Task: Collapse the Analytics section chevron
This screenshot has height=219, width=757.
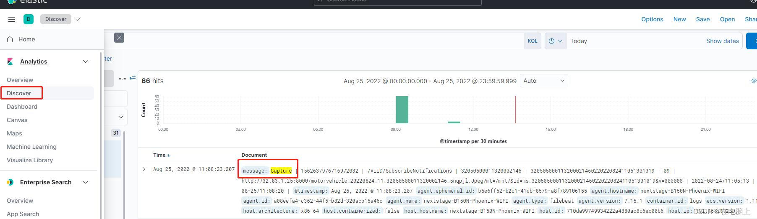Action: tap(86, 61)
